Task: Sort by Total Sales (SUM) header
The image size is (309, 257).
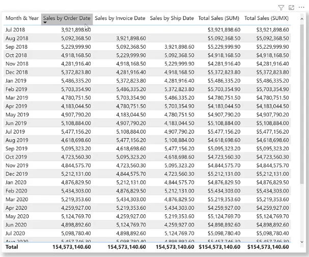Action: [219, 18]
